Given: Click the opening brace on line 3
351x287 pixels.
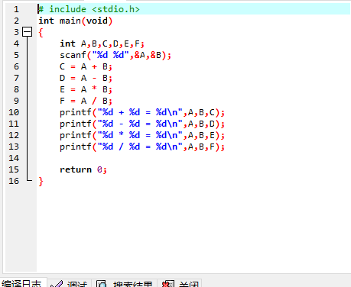Looking at the screenshot, I should [41, 32].
